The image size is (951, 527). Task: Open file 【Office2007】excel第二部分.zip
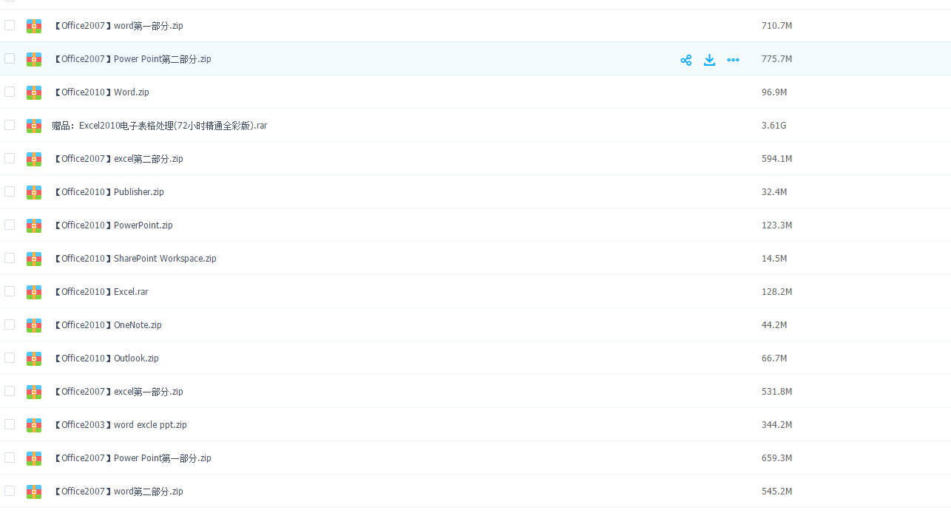(x=118, y=159)
